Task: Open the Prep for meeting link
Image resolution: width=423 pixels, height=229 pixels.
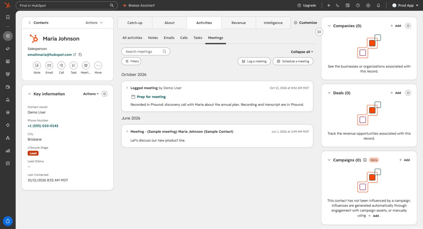Action: pos(151,97)
